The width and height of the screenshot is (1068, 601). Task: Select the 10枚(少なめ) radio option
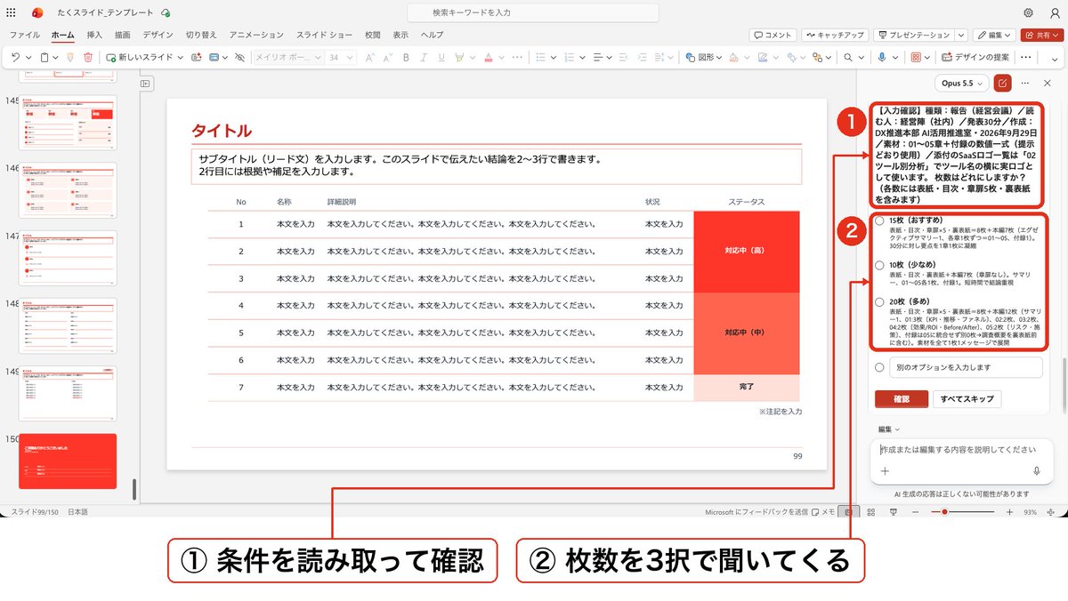(x=879, y=265)
